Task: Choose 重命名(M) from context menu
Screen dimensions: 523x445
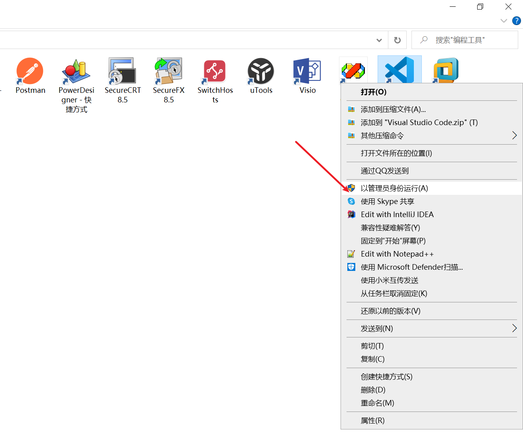Action: [432, 403]
